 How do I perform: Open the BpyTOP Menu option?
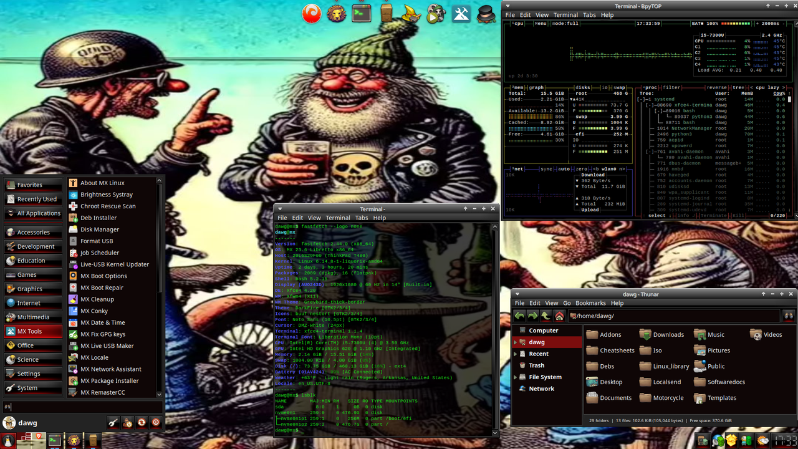[541, 24]
